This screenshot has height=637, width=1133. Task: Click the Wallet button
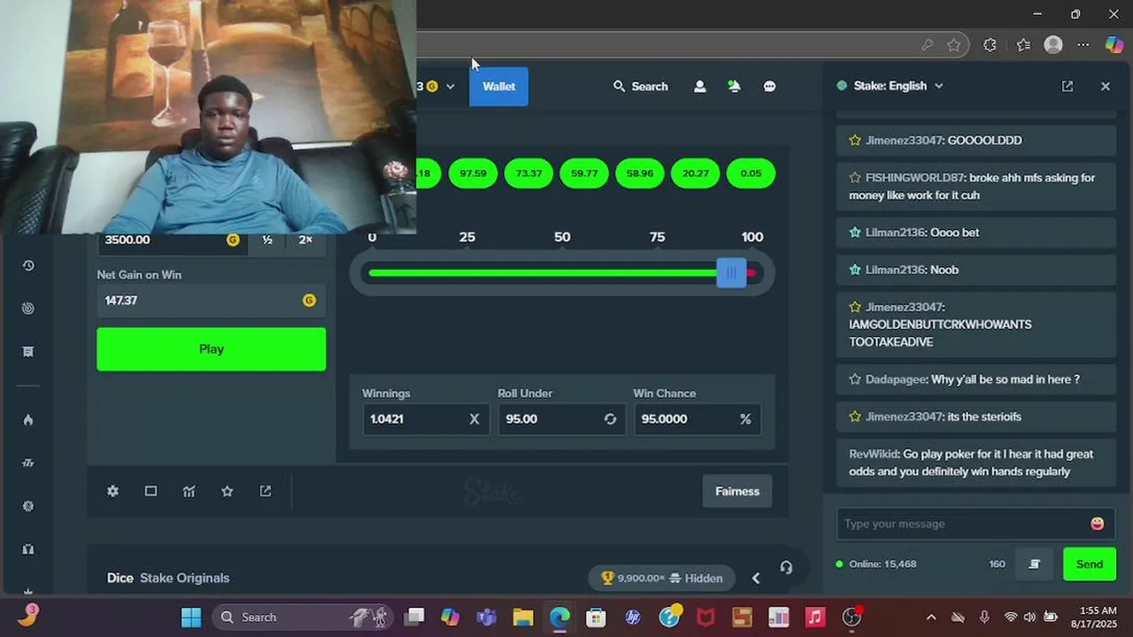(498, 86)
